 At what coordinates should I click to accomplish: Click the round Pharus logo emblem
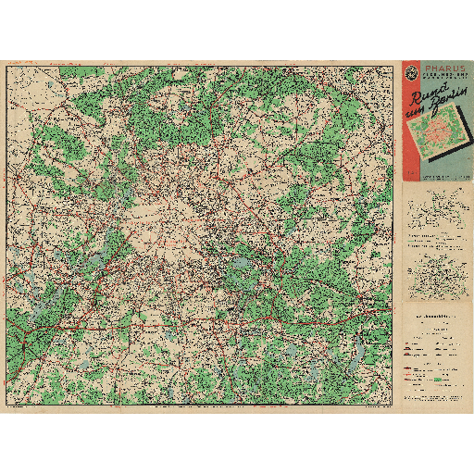pyautogui.click(x=411, y=73)
